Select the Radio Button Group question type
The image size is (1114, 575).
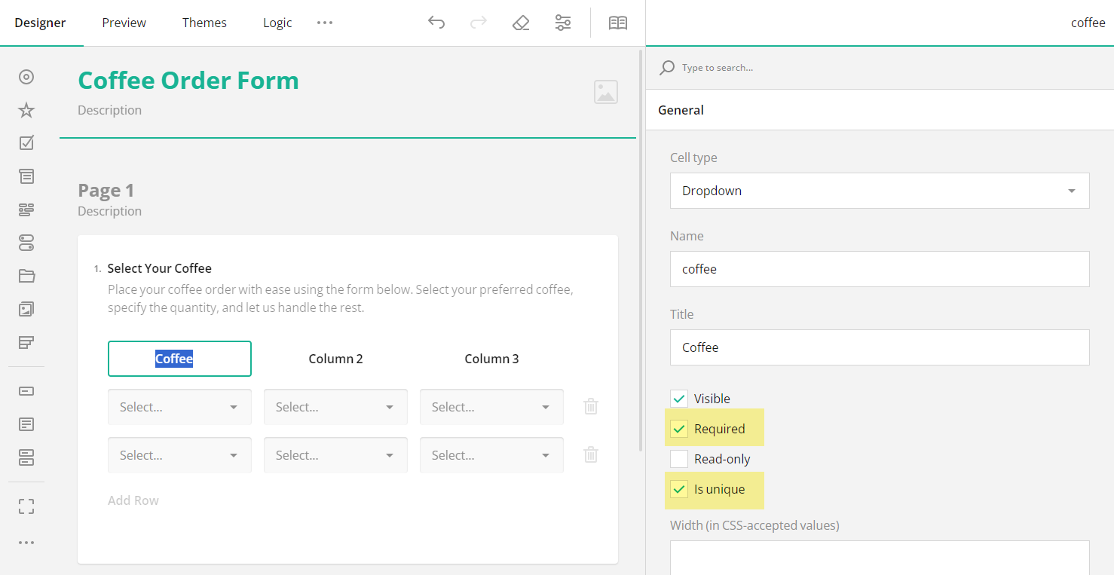click(26, 77)
